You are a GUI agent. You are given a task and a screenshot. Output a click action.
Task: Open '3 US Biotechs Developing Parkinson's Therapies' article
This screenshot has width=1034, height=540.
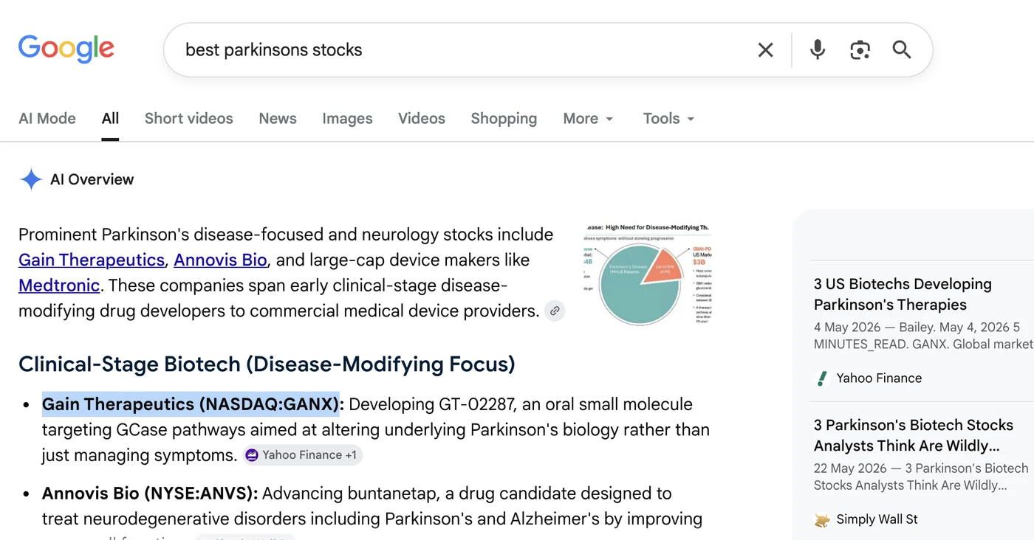903,294
